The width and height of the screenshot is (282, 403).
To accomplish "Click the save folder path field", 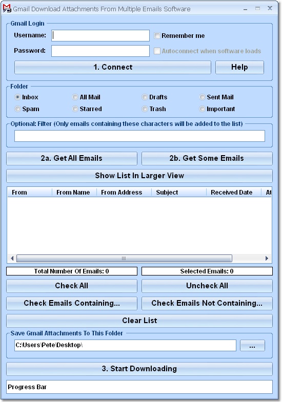I will (x=125, y=346).
